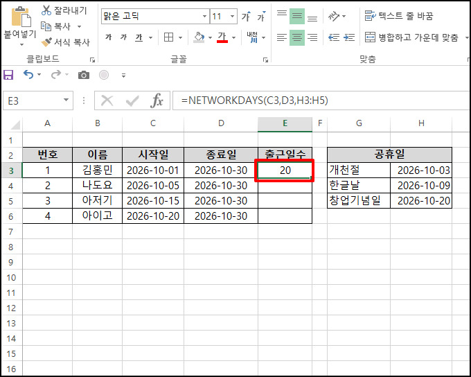Apply red font color 가
This screenshot has height=377, width=471.
click(222, 37)
